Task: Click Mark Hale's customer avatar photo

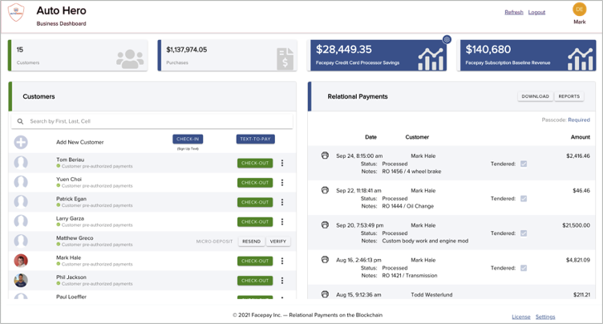Action: pos(21,261)
